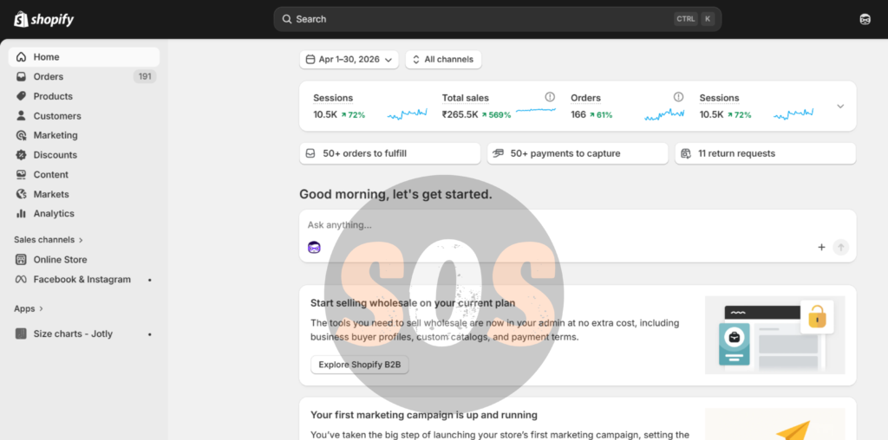
Task: Click the Explore Shopify B2B button
Action: (360, 365)
